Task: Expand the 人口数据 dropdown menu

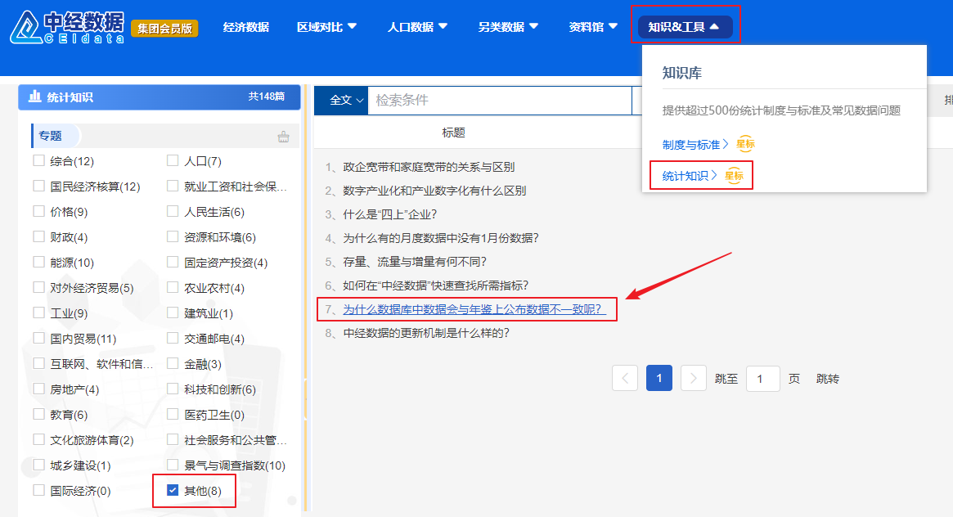Action: pyautogui.click(x=418, y=27)
